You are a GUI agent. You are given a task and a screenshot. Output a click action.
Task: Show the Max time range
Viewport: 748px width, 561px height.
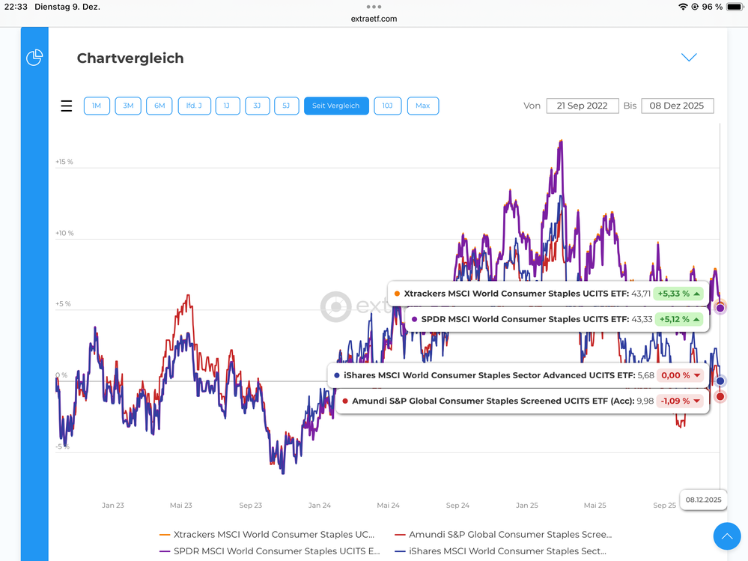click(x=423, y=106)
